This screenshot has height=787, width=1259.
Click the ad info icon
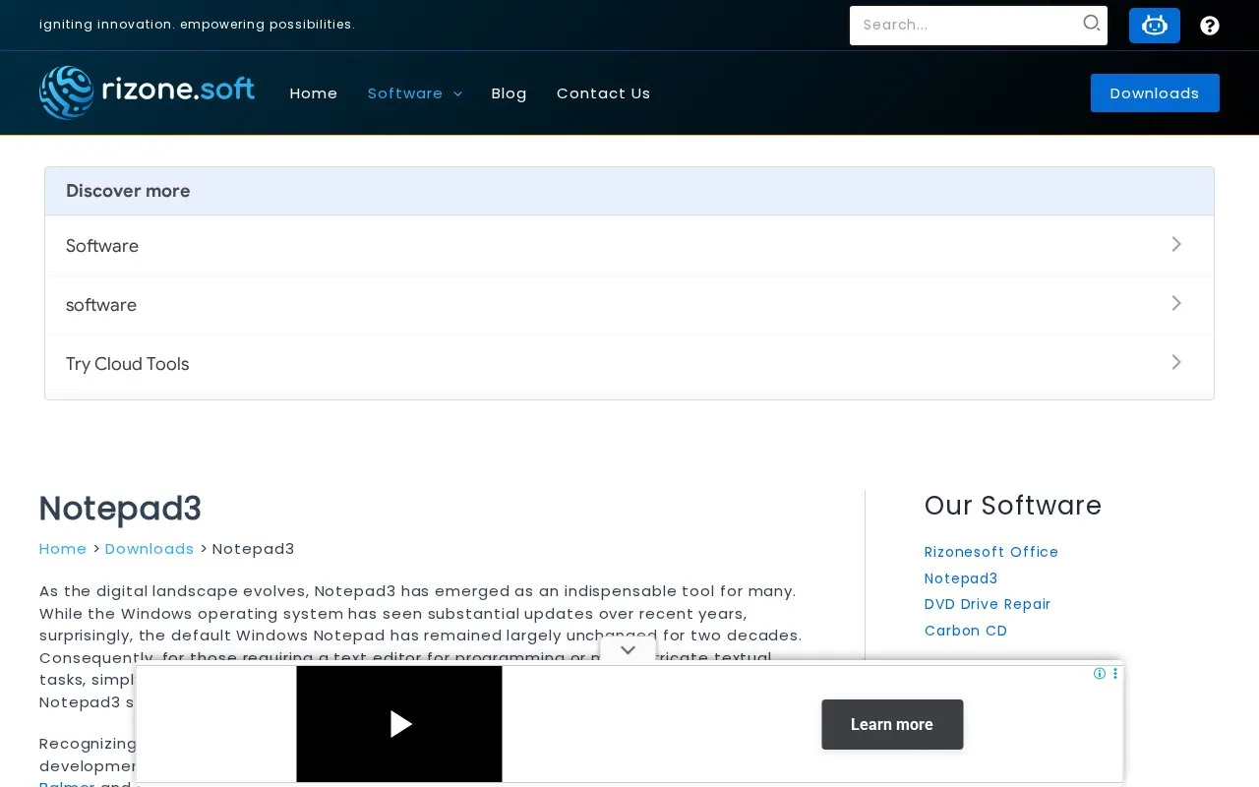click(x=1100, y=674)
